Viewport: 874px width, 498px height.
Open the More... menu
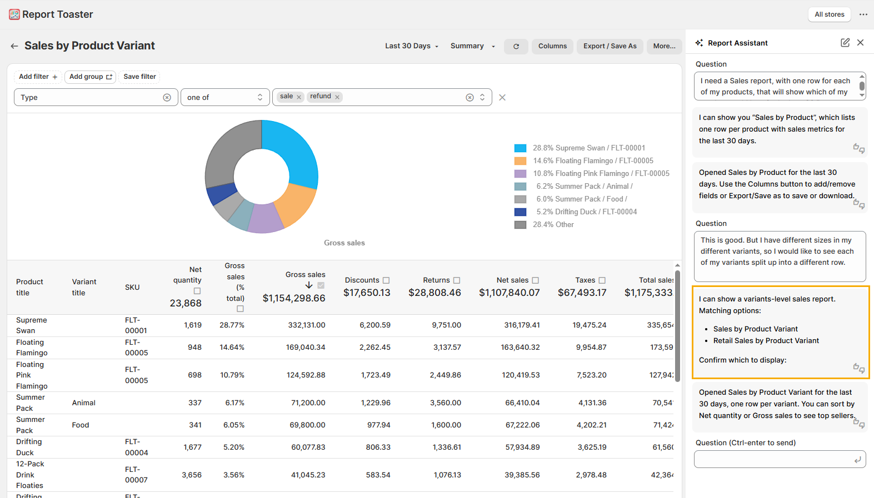[664, 46]
